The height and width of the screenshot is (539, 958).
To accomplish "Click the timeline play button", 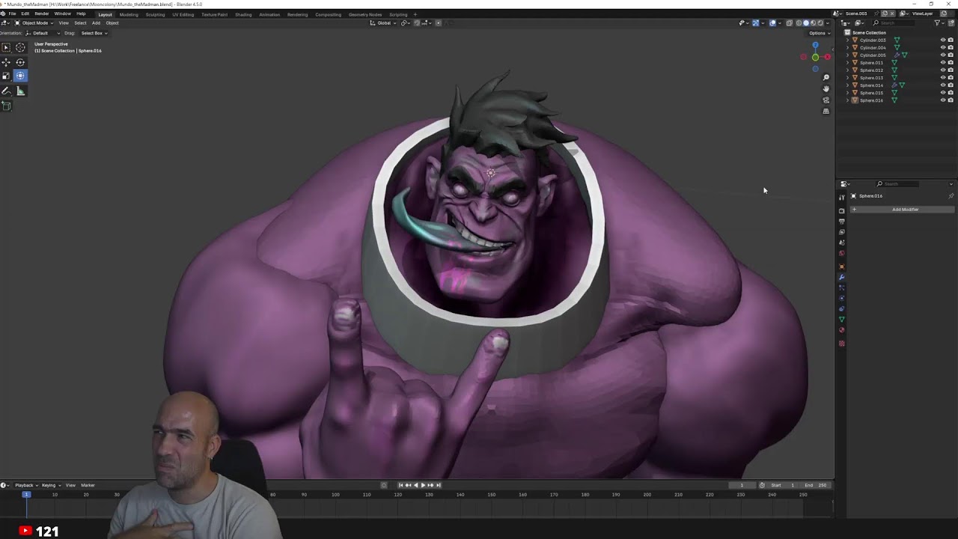I will [423, 485].
